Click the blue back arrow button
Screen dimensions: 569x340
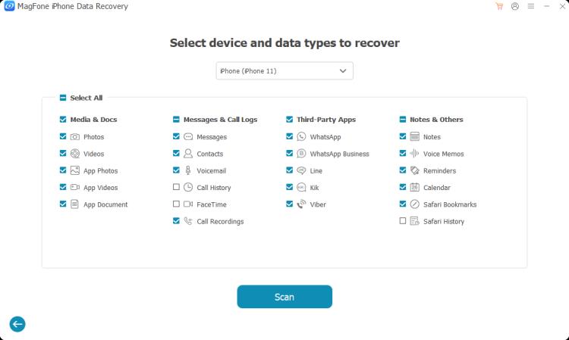(x=17, y=324)
